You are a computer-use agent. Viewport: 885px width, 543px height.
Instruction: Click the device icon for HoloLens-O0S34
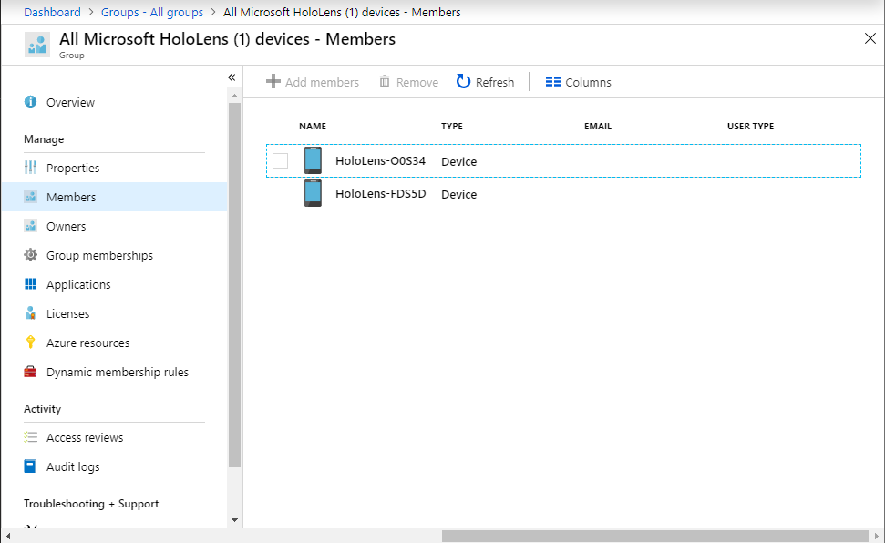click(x=313, y=160)
